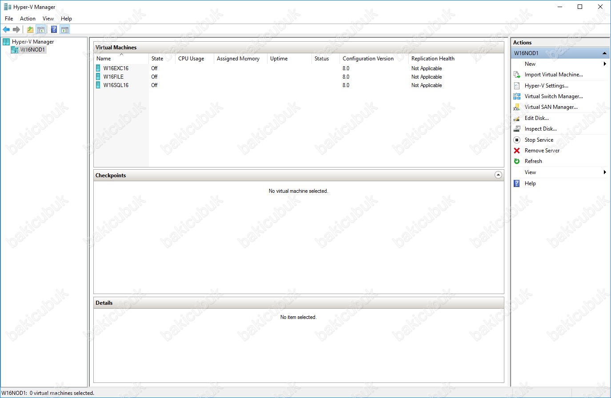Click the Virtual Switch Manager icon
This screenshot has width=611, height=398.
click(517, 96)
